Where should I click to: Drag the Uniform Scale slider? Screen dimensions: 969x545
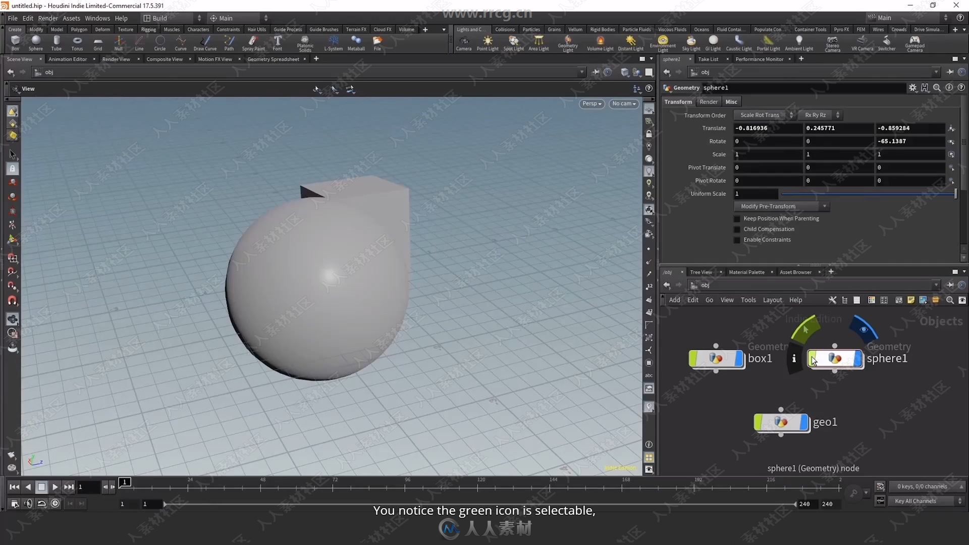pos(953,193)
